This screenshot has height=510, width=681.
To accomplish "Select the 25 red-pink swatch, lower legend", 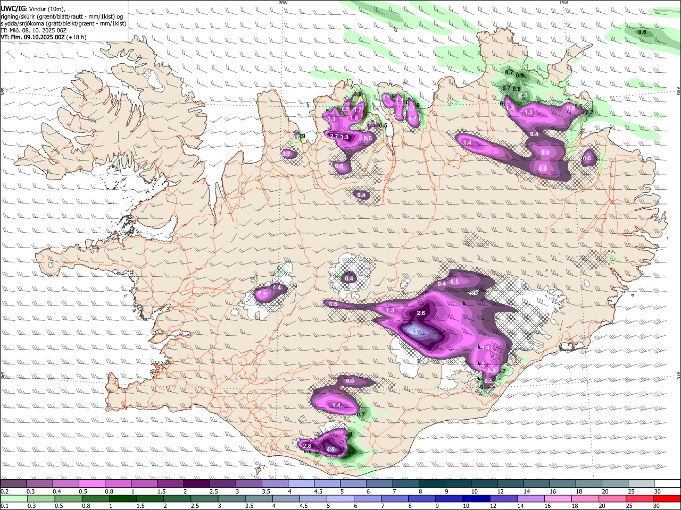I will tap(640, 498).
